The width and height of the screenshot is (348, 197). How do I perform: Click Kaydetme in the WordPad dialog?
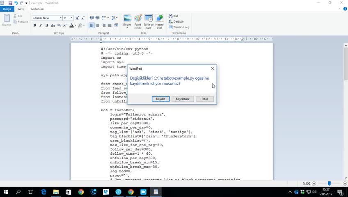(x=183, y=99)
